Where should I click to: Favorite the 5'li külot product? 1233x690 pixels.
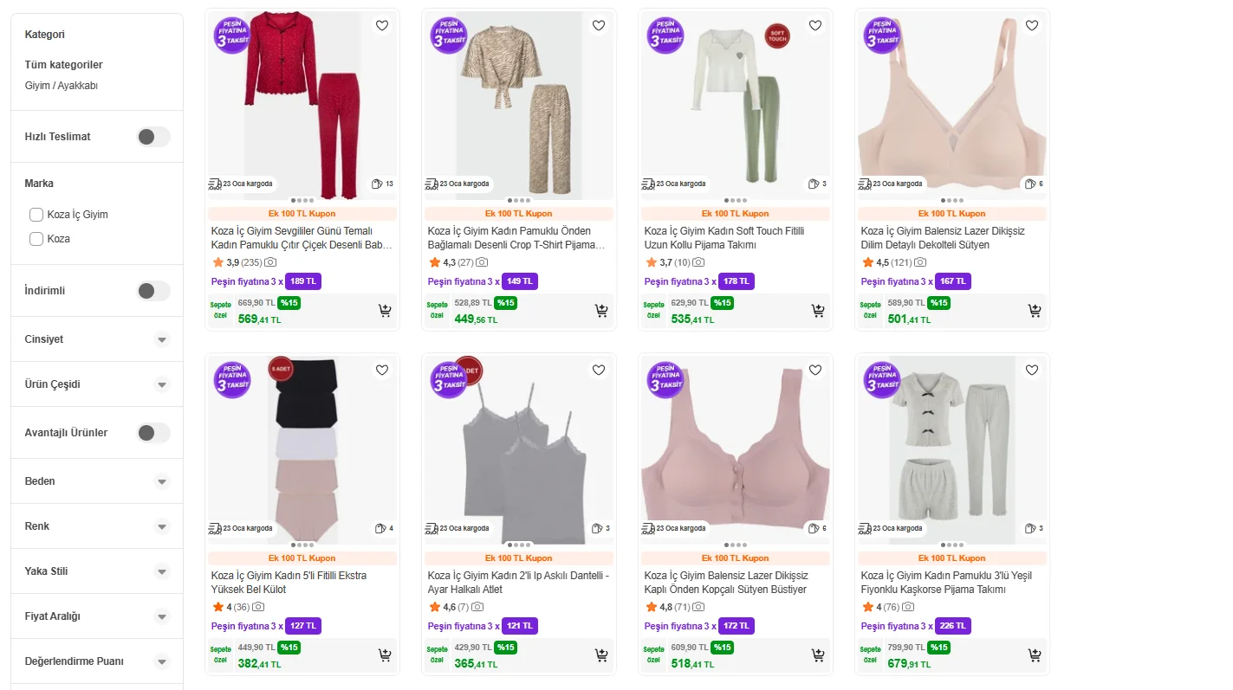382,371
